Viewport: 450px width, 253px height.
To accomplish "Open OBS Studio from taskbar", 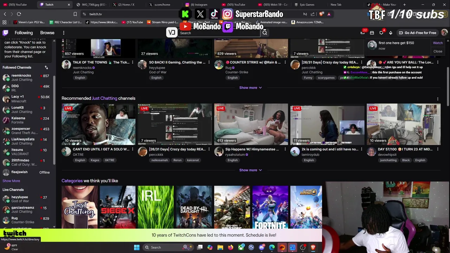I will point(303,247).
